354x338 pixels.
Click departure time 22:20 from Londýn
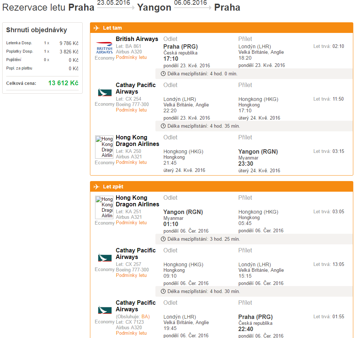170,110
